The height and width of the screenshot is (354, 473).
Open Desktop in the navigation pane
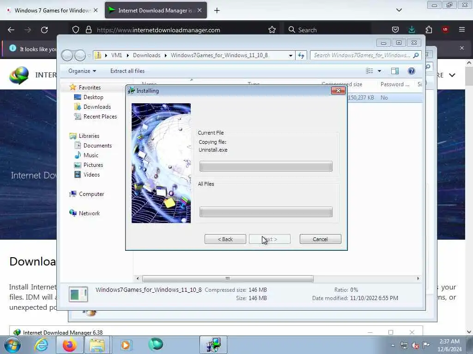pyautogui.click(x=93, y=97)
